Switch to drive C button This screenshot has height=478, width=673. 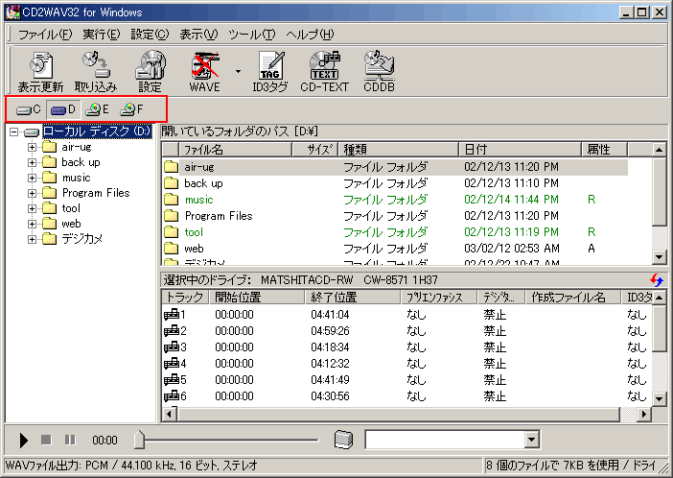point(28,109)
